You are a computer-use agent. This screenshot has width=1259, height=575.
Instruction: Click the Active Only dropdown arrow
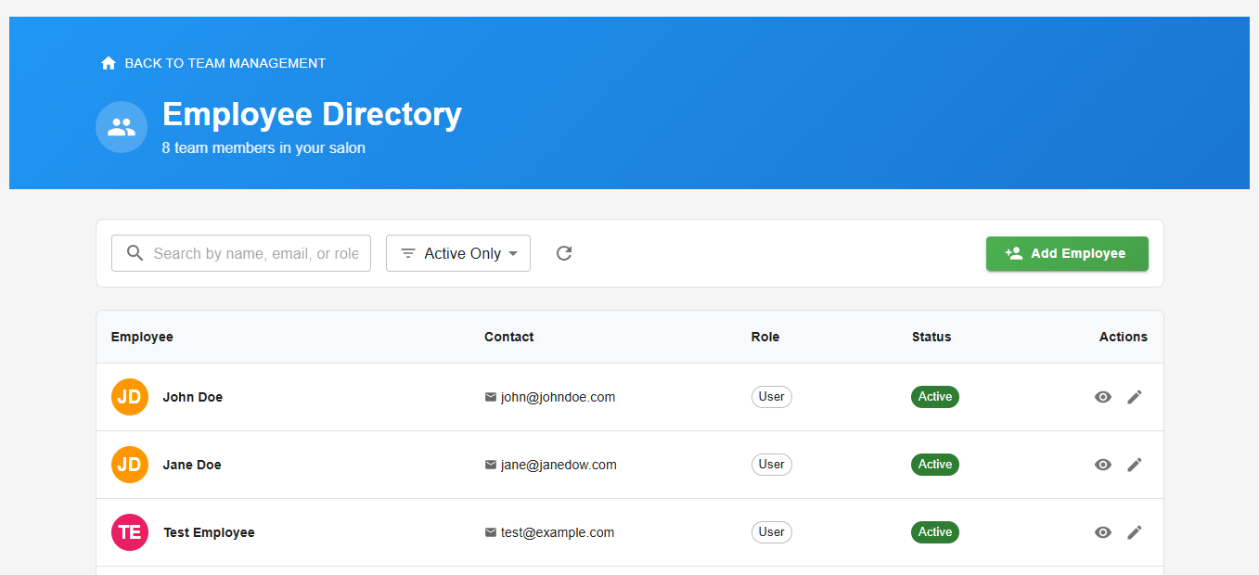pyautogui.click(x=513, y=254)
